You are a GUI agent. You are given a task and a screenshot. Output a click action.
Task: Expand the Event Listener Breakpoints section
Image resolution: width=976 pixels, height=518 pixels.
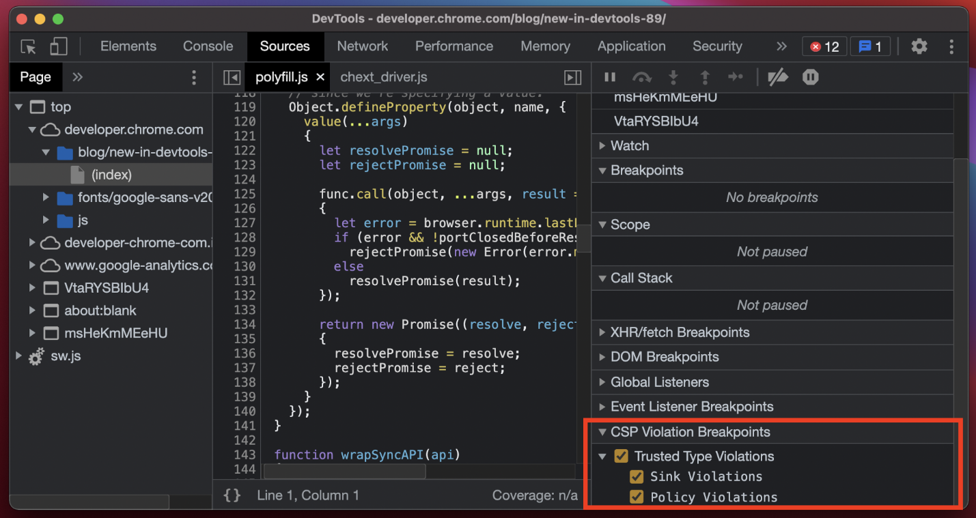coord(691,407)
